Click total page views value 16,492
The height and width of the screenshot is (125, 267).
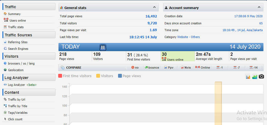click(x=151, y=16)
